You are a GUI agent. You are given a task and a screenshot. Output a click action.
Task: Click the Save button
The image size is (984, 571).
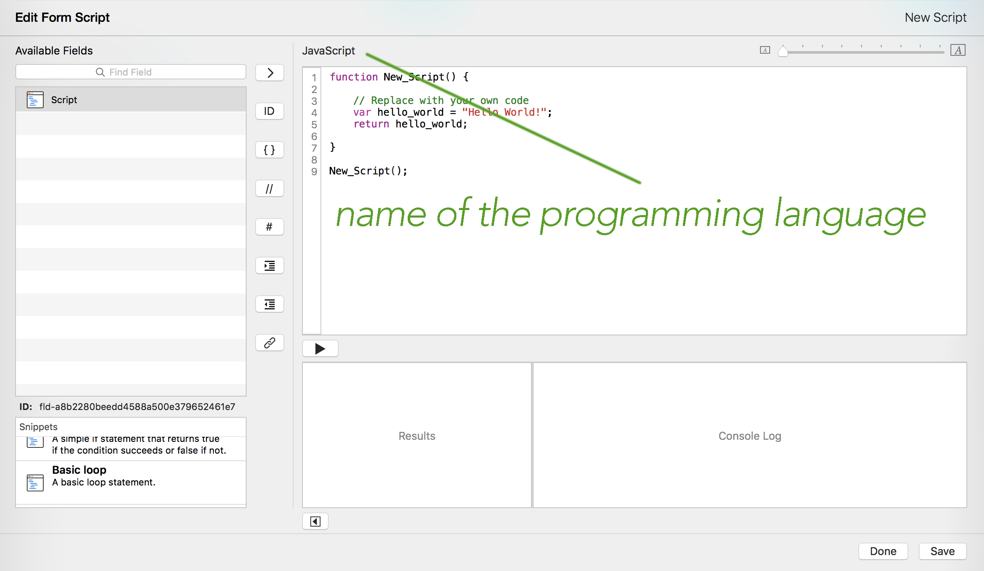942,551
